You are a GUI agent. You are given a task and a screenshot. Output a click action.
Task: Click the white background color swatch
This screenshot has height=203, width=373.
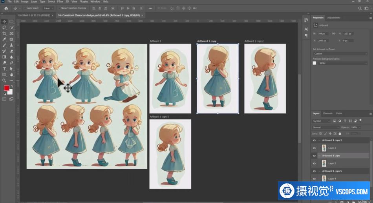point(11,92)
